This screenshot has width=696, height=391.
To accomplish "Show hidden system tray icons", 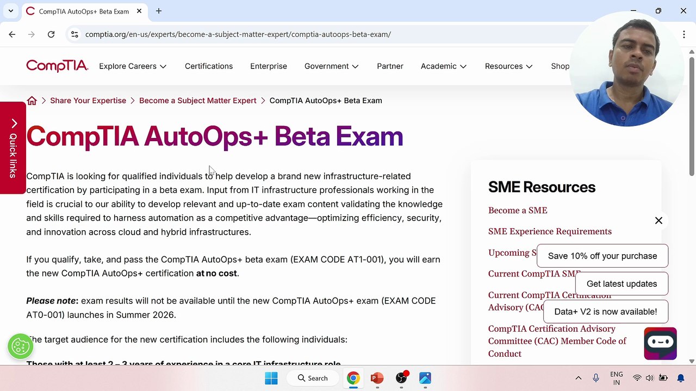I will point(579,378).
